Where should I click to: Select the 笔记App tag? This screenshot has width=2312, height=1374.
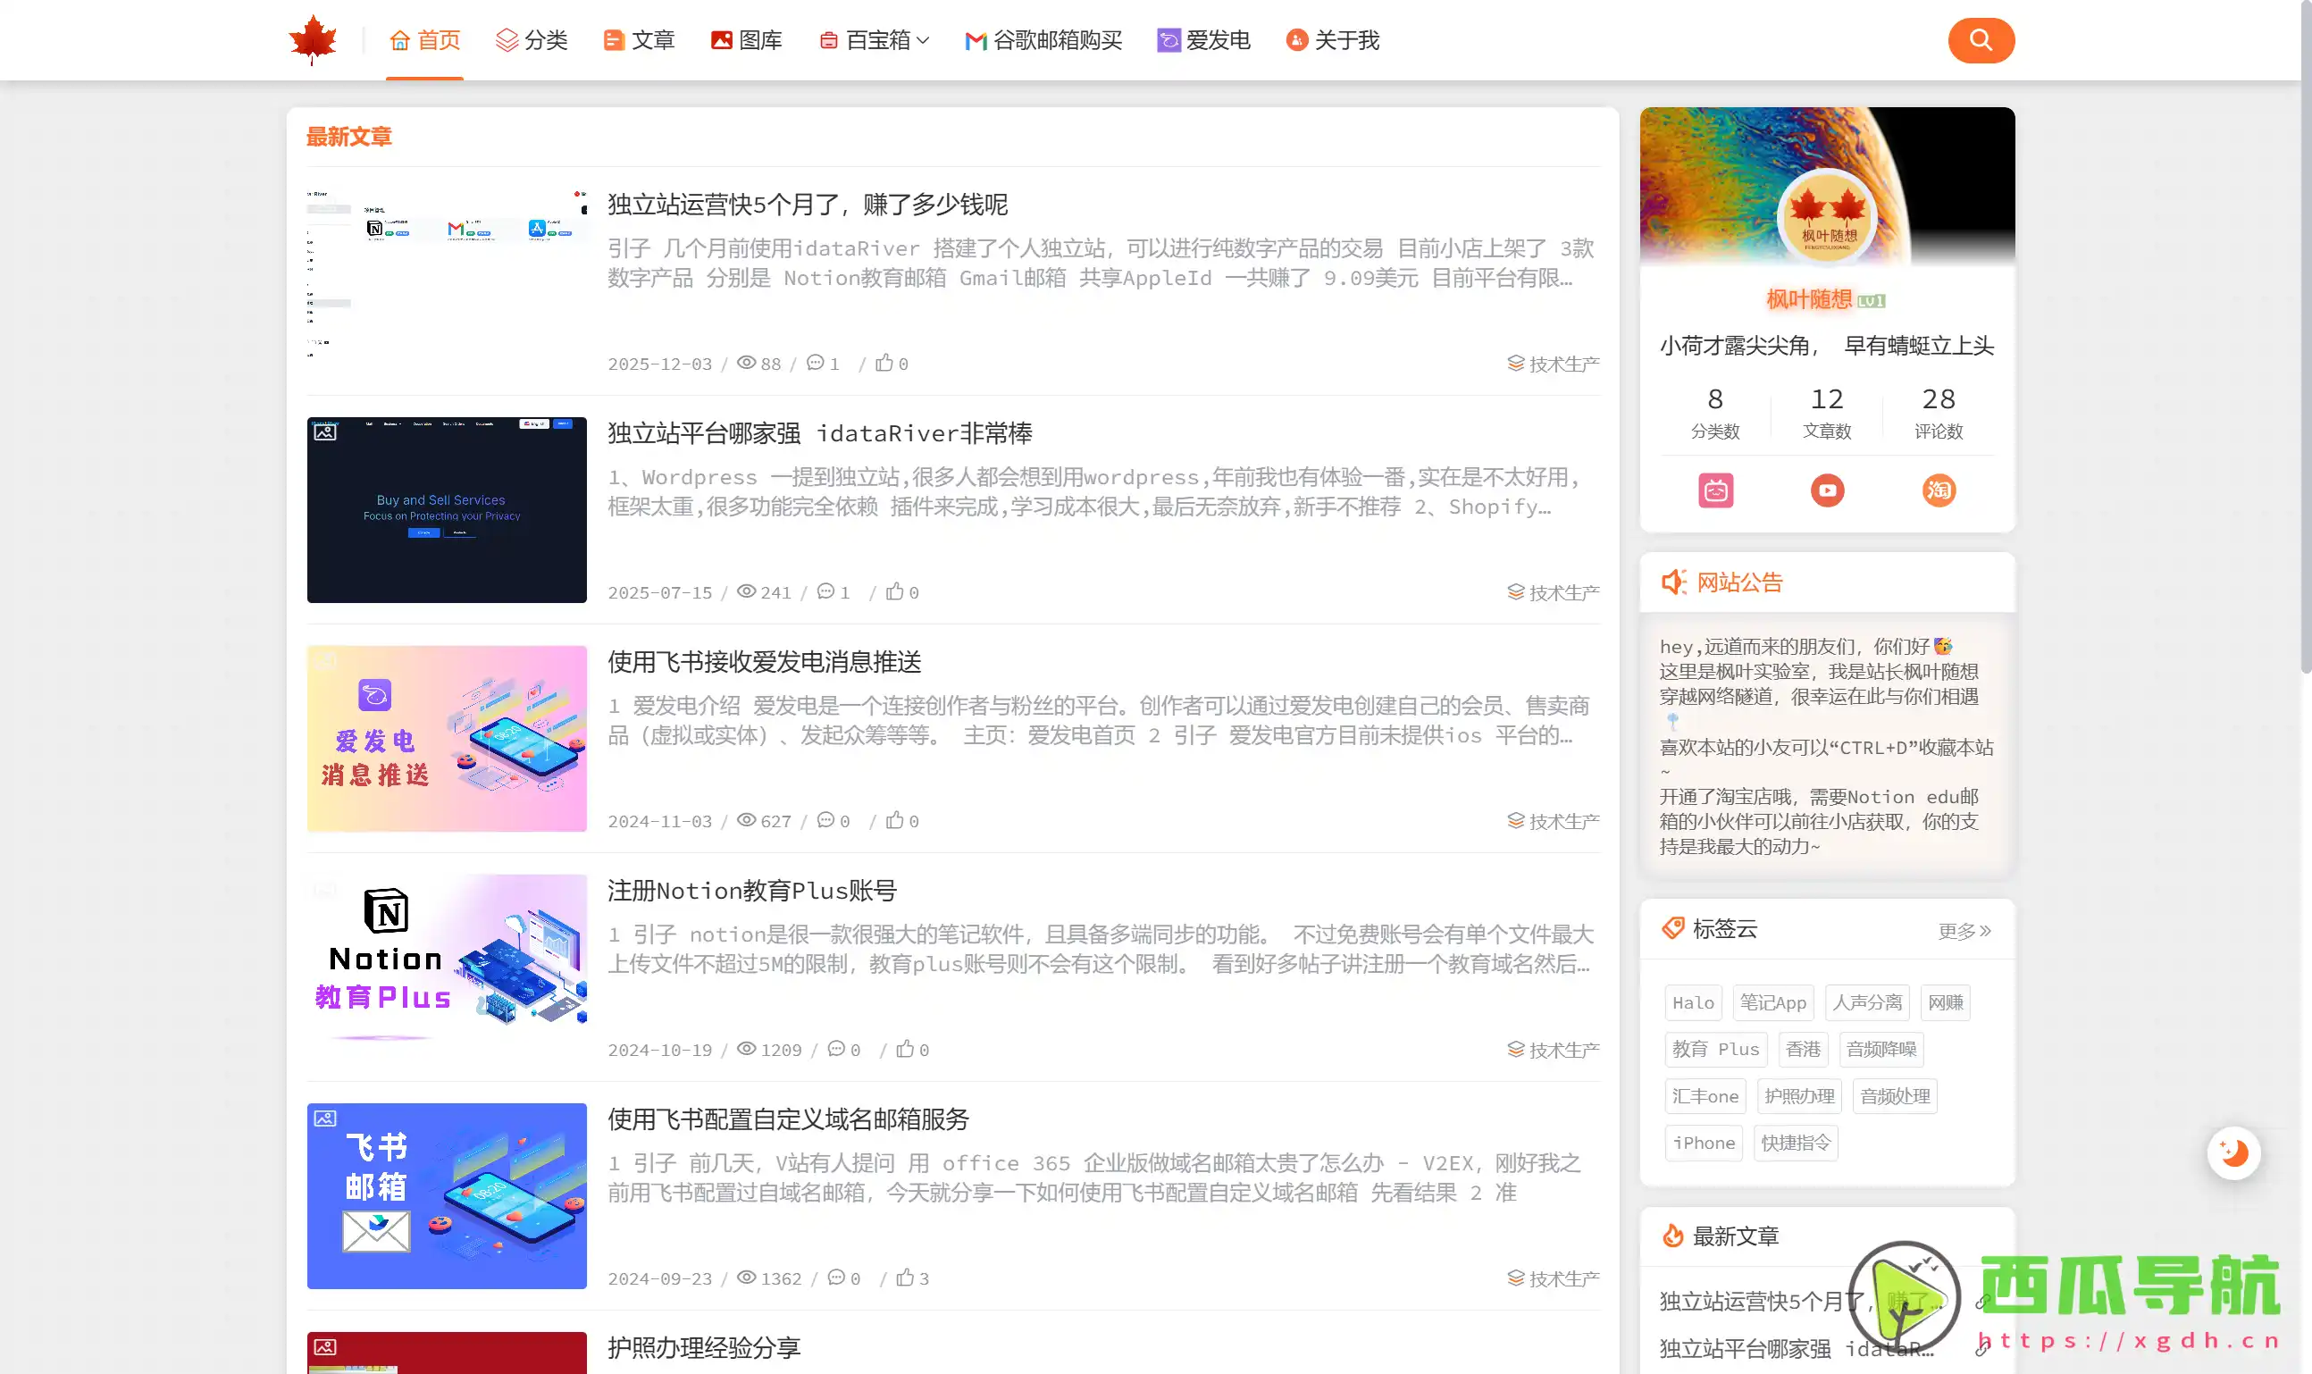(x=1772, y=1002)
